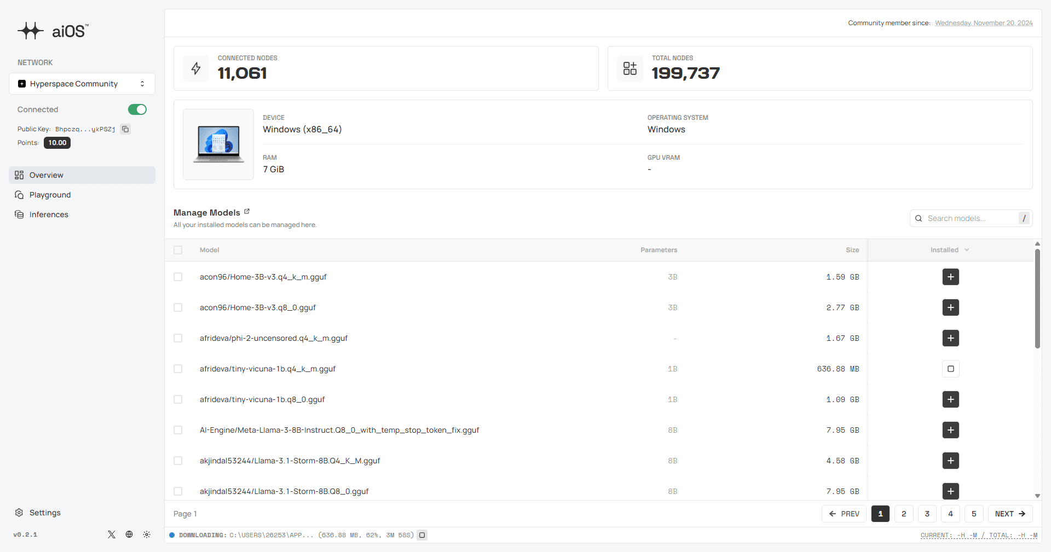Image resolution: width=1051 pixels, height=552 pixels.
Task: Install afrideva/tiny-vicuna-1b.q8_0.gguf with plus icon
Action: 951,399
